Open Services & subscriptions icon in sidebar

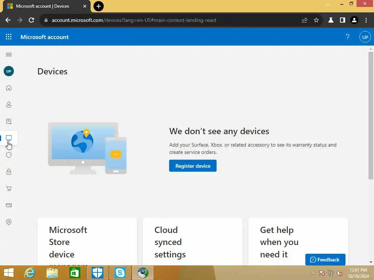[9, 121]
